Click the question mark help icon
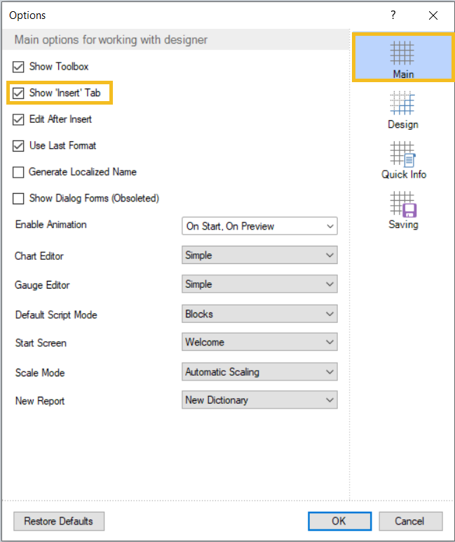The image size is (455, 542). [393, 15]
